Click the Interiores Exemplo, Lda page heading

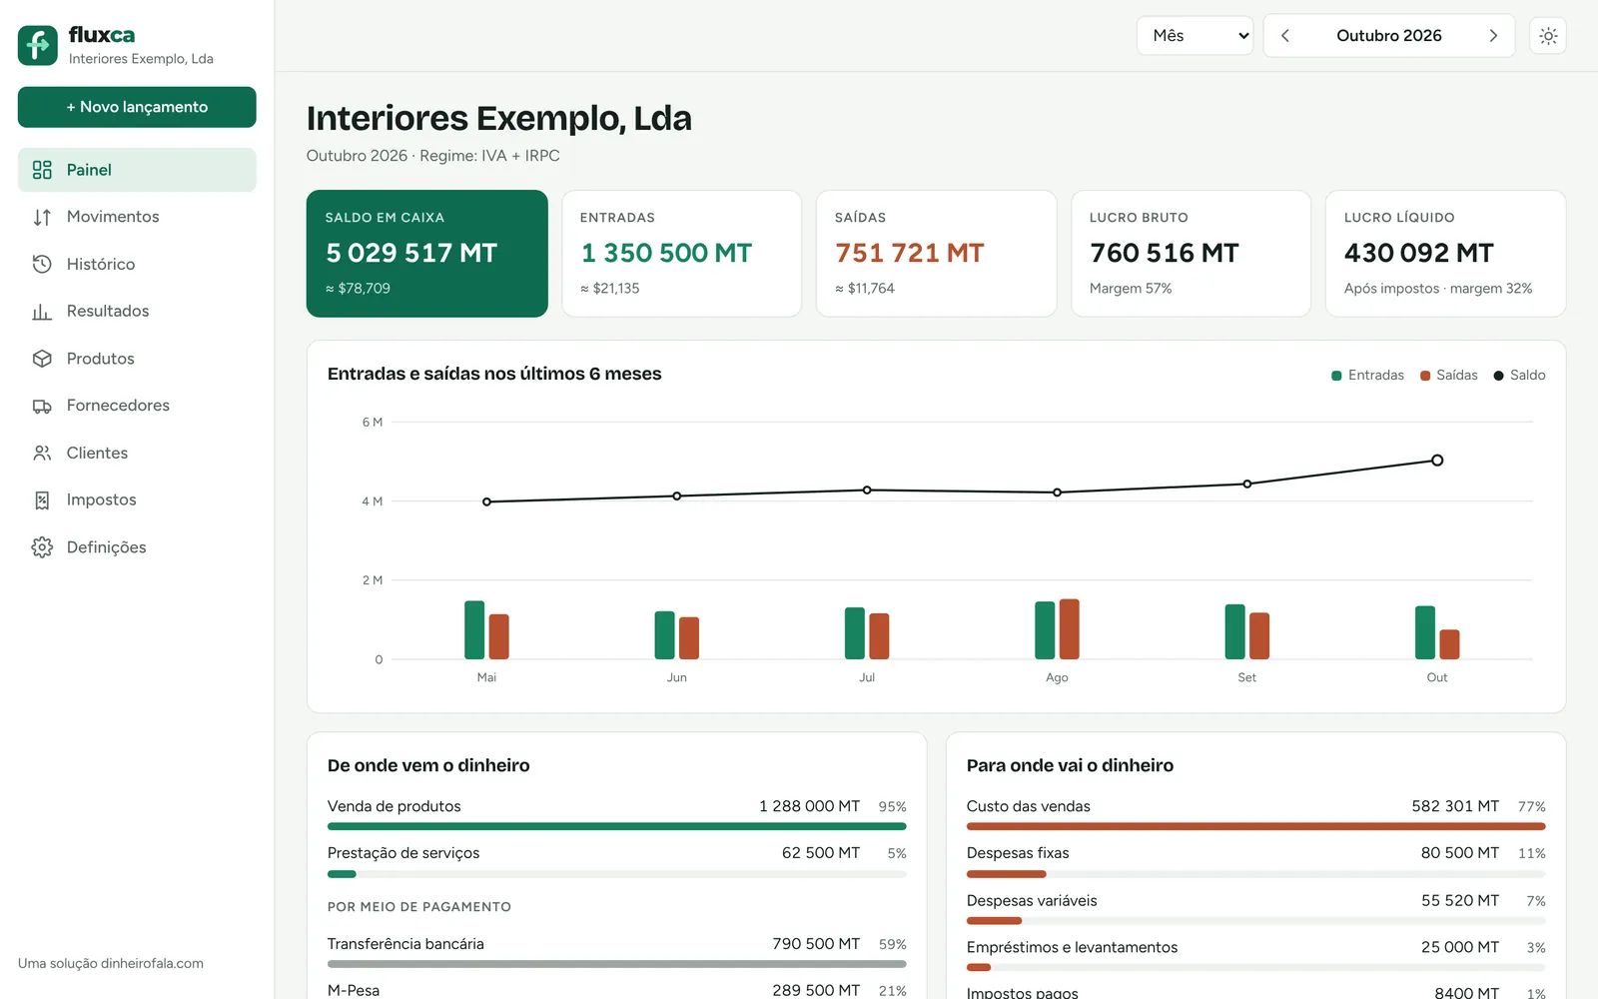(499, 118)
